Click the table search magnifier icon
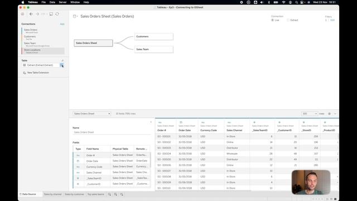This screenshot has width=357, height=201. tap(62, 61)
